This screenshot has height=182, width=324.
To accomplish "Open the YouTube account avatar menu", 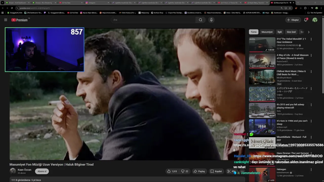I will (x=315, y=20).
